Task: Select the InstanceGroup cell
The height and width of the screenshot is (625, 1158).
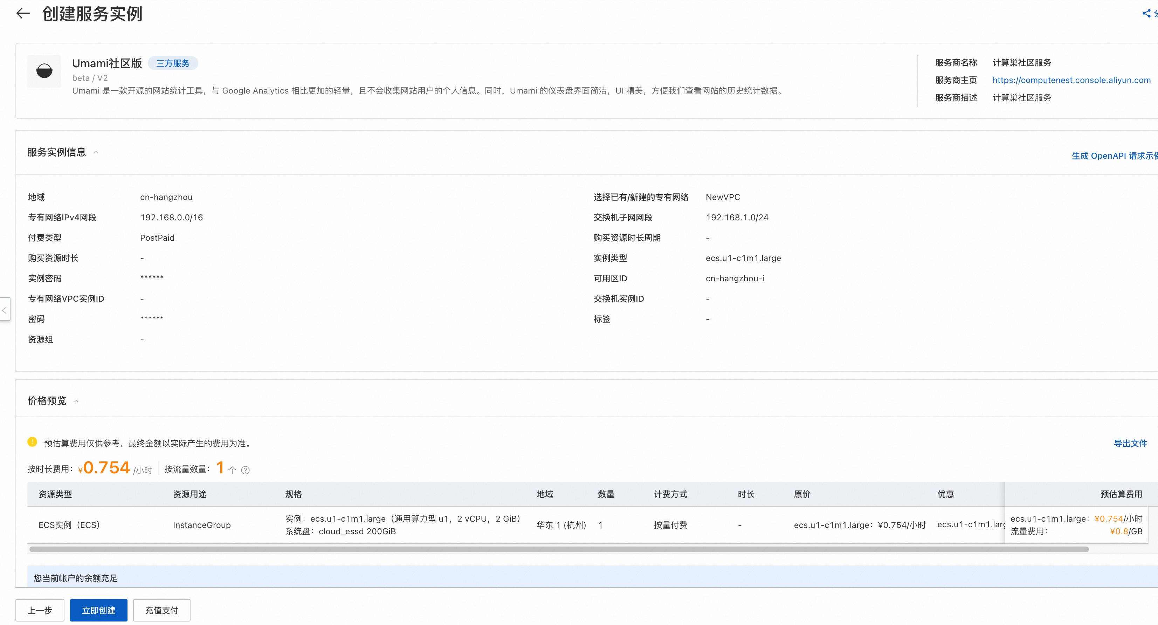Action: (x=202, y=525)
